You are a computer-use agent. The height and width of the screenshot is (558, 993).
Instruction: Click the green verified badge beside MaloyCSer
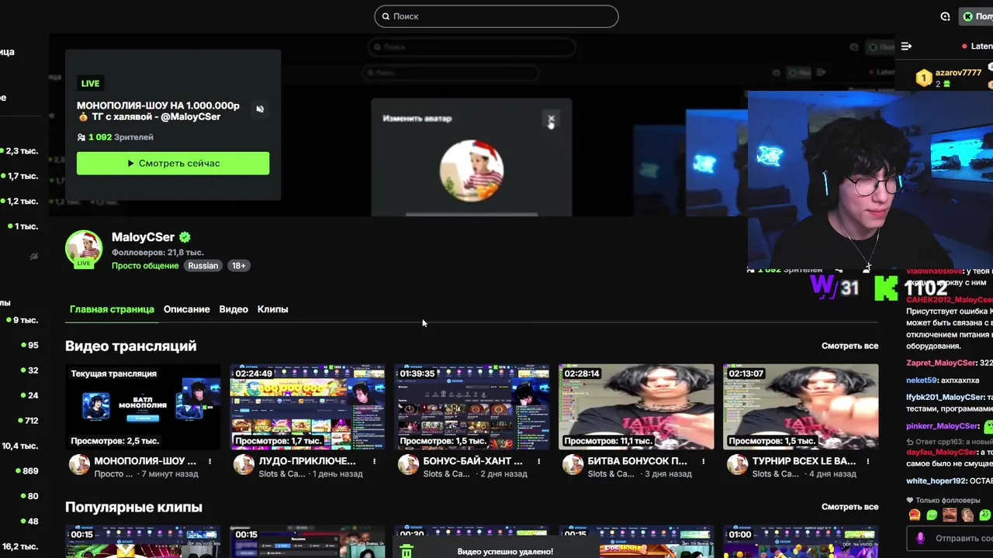pyautogui.click(x=185, y=237)
